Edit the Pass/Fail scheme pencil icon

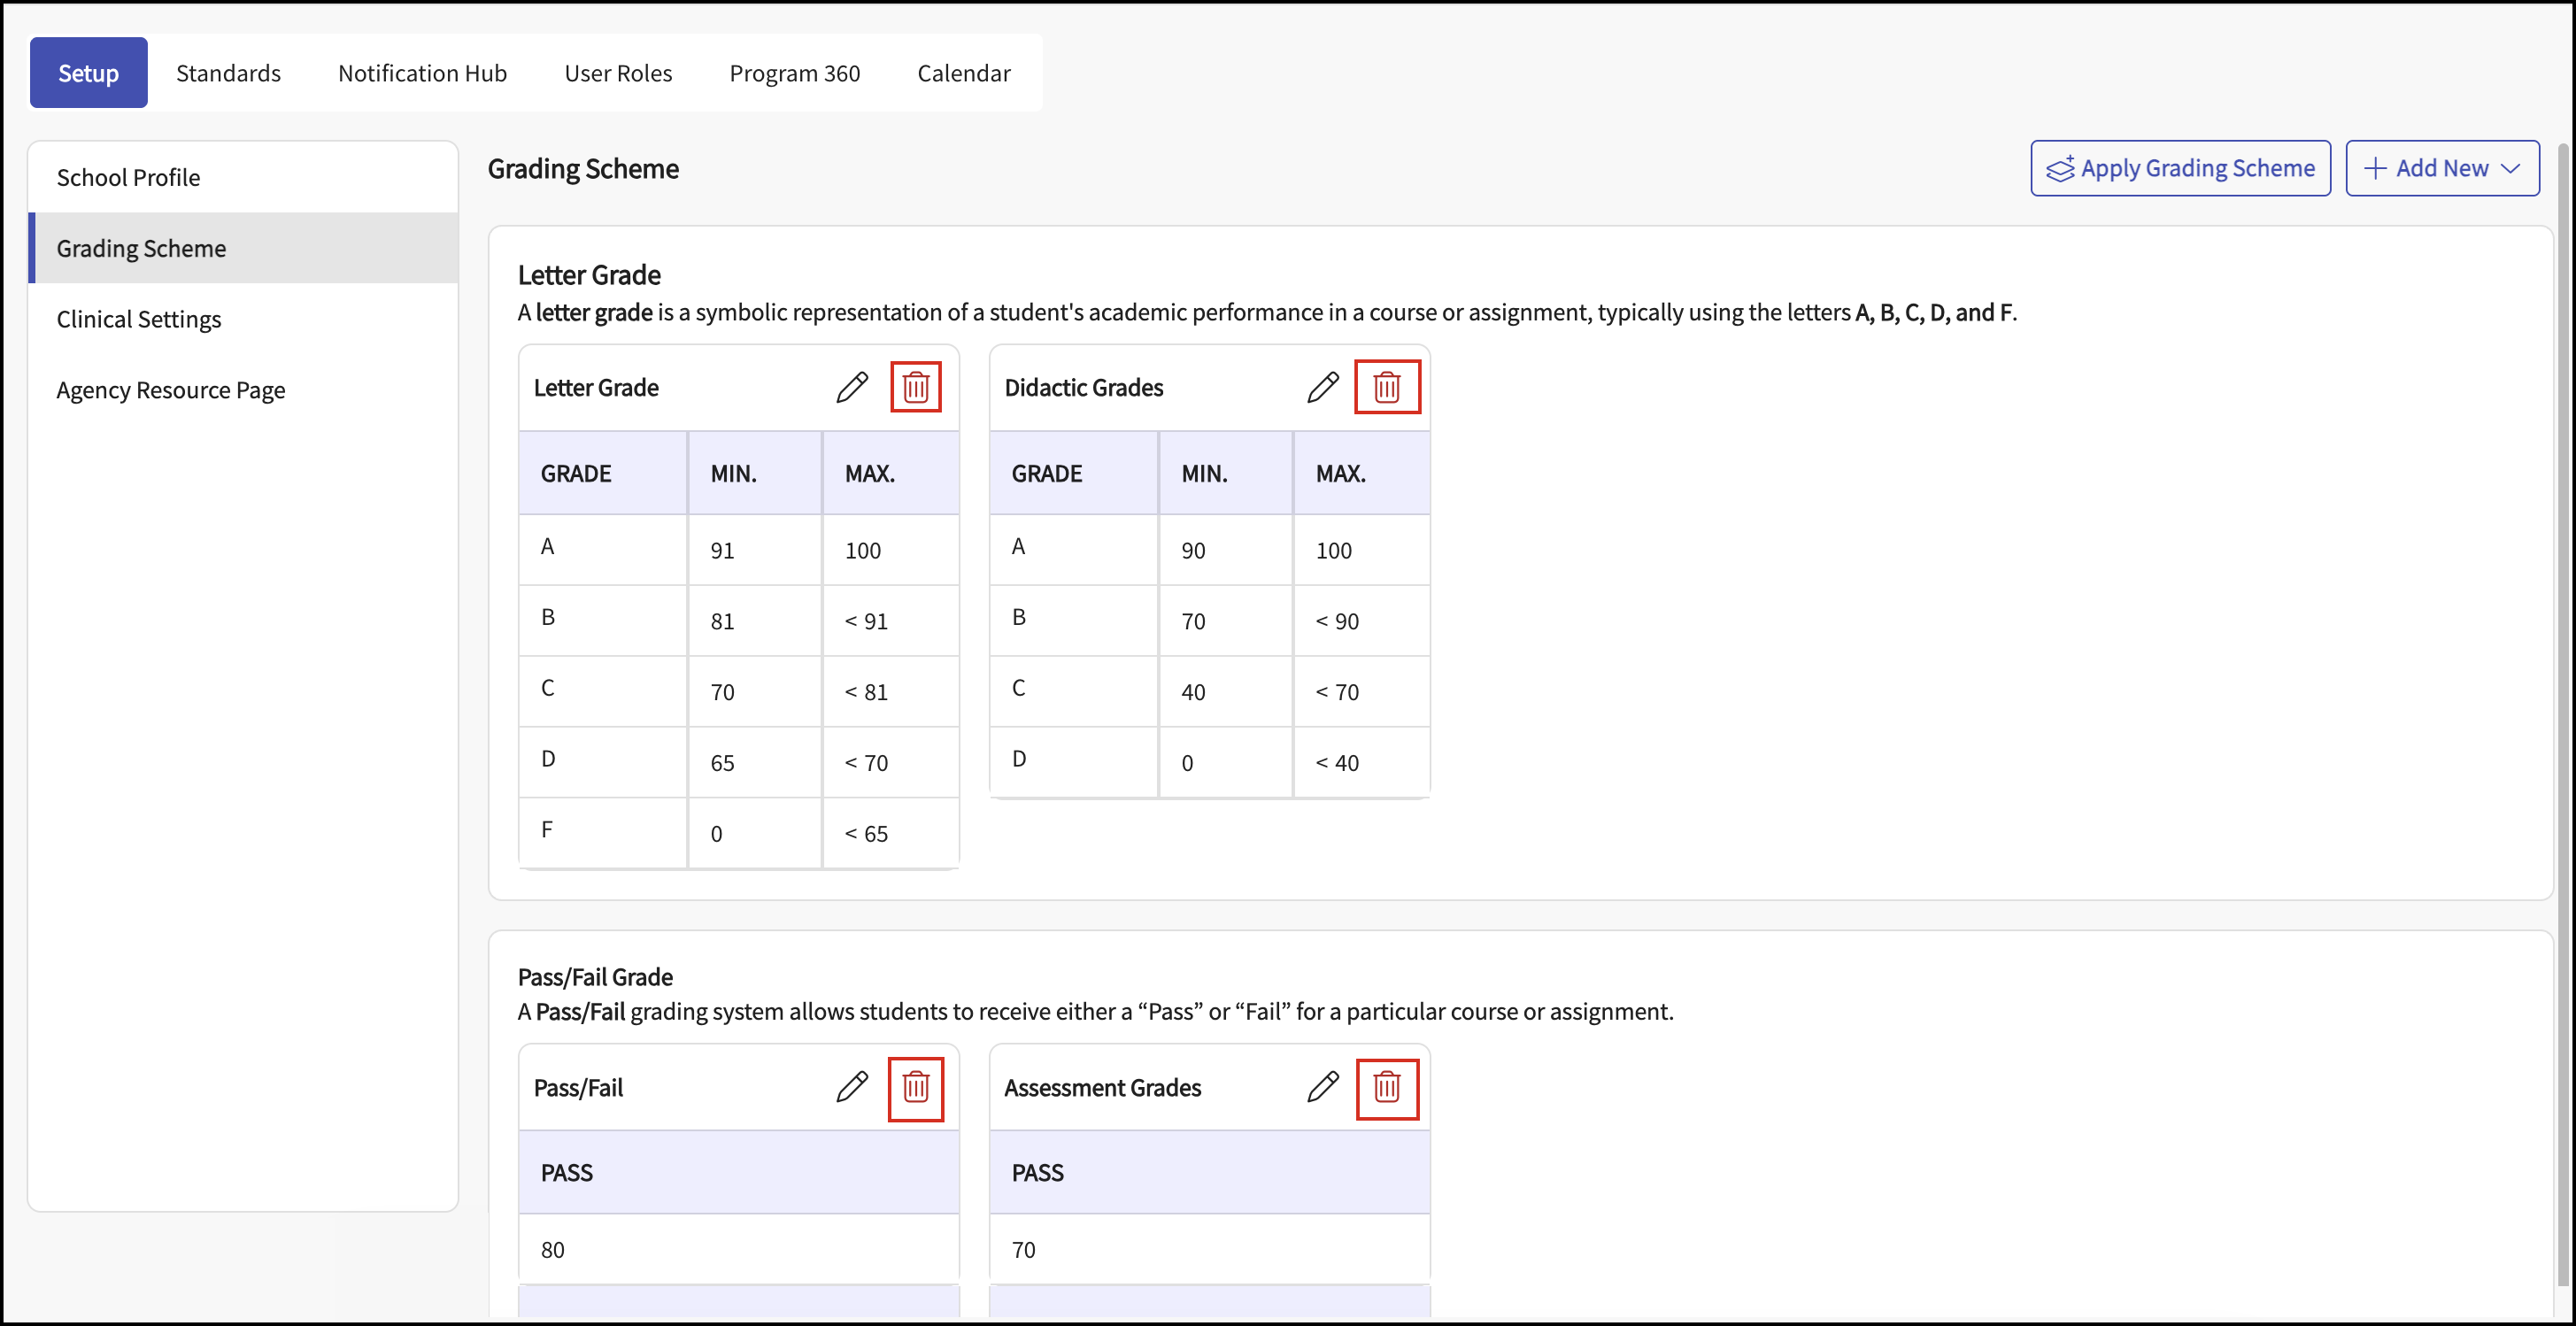coord(852,1087)
